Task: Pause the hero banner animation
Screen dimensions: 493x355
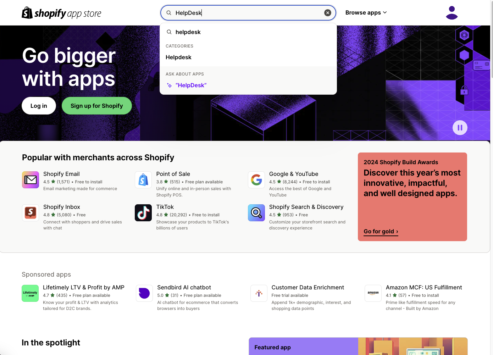Action: pos(460,128)
